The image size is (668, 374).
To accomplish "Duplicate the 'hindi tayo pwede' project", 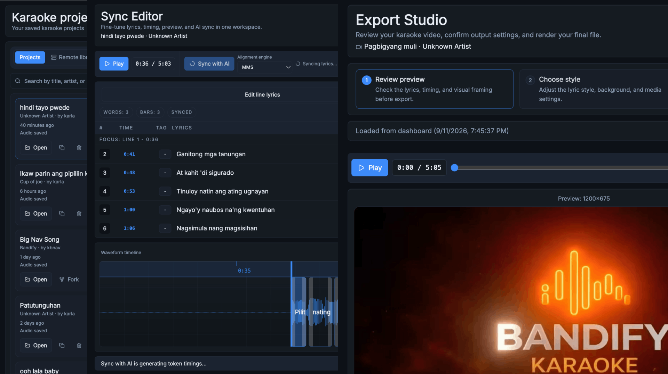I will coord(62,148).
